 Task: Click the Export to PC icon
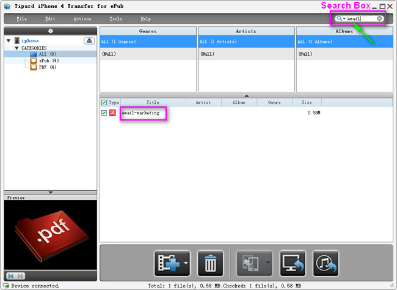293,263
